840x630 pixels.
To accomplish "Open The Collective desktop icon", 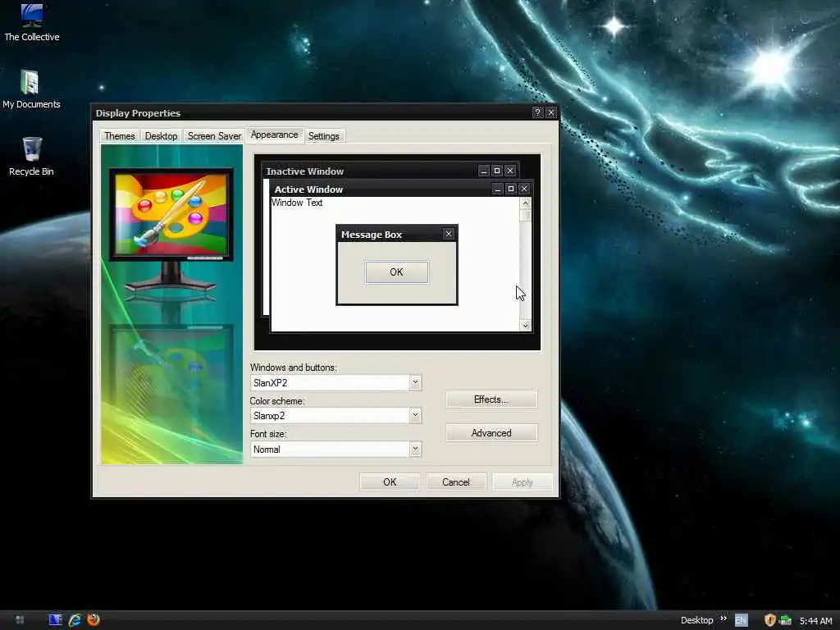I will coord(32,21).
